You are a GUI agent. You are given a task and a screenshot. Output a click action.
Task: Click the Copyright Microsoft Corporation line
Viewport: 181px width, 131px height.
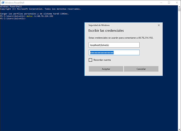[x=40, y=9]
